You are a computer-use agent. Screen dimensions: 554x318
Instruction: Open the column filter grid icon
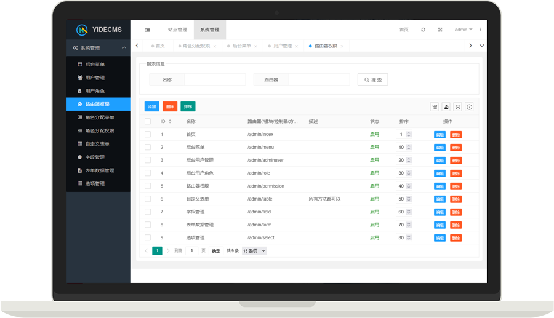click(435, 107)
